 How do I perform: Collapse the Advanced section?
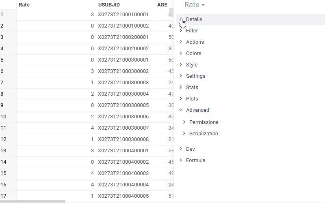coord(197,110)
